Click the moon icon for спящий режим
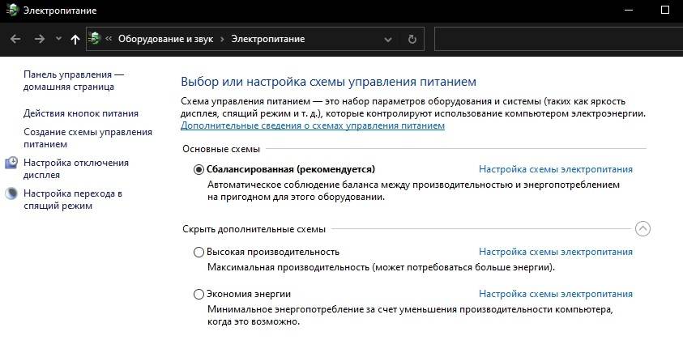This screenshot has height=357, width=683. 12,193
